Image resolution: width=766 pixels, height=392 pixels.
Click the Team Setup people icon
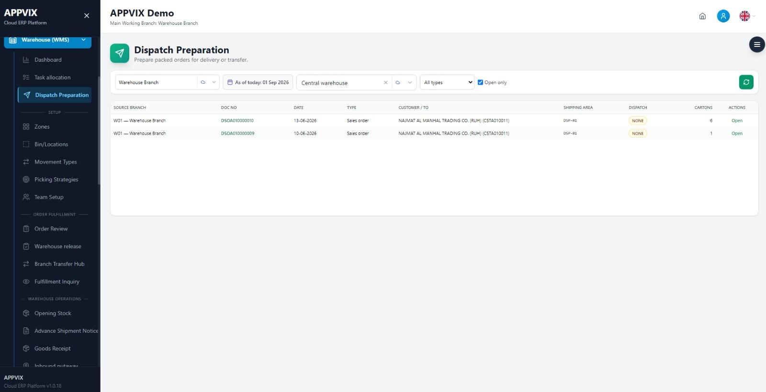coord(26,197)
